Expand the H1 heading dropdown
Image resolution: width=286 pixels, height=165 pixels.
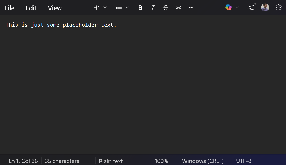coord(100,8)
